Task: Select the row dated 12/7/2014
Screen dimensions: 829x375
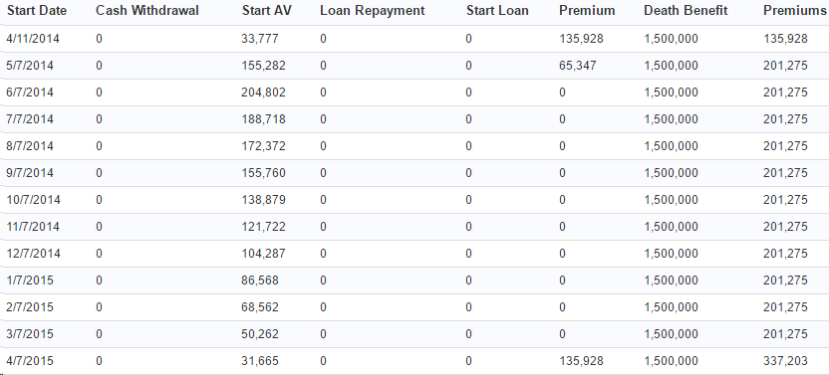Action: [414, 254]
